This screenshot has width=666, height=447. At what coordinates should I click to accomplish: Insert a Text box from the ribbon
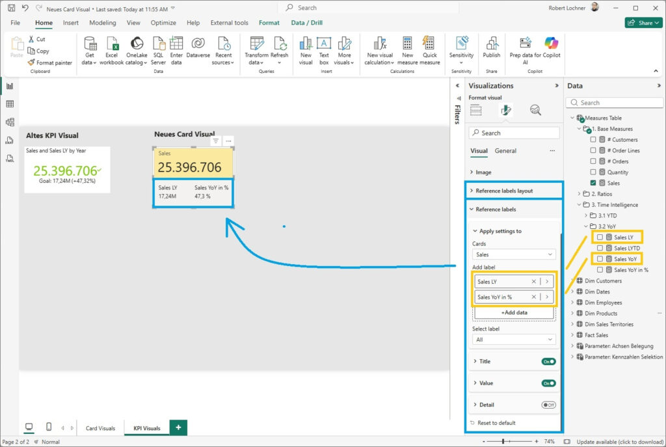(x=323, y=44)
